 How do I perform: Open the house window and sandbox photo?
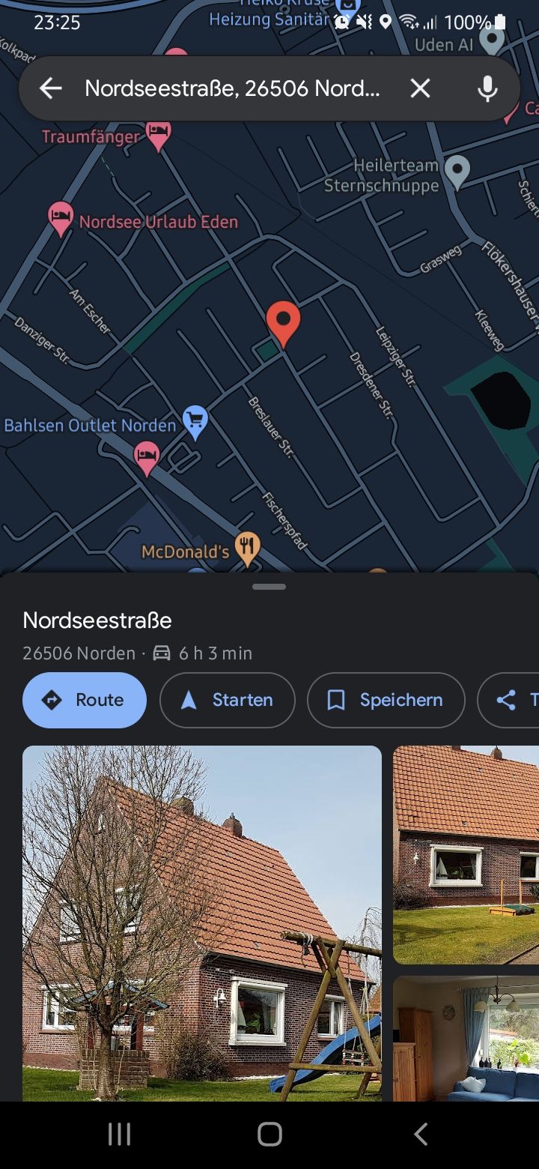click(x=466, y=854)
